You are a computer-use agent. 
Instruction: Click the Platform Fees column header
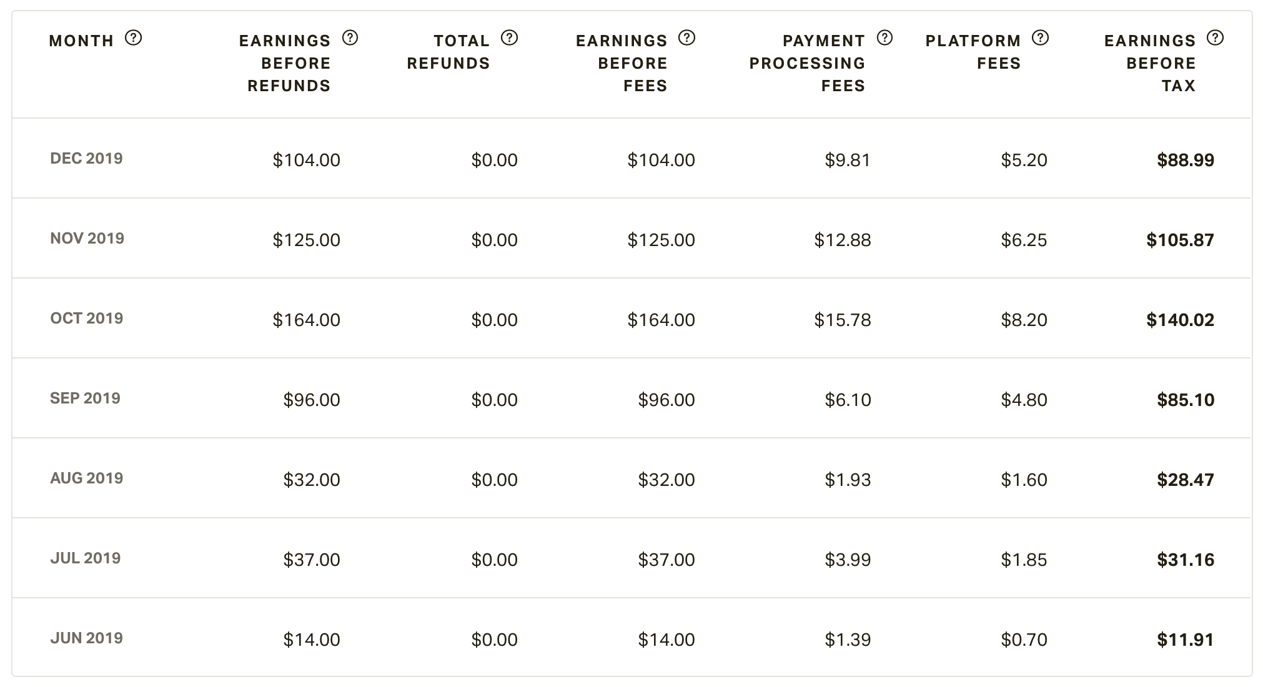pos(973,52)
